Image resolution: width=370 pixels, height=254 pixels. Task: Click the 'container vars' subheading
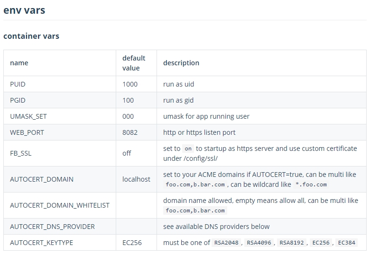[x=31, y=36]
